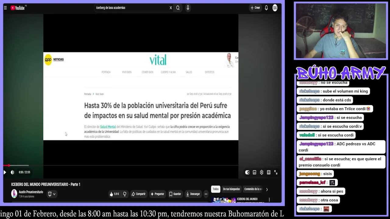Enter fullscreen mode

[276, 172]
